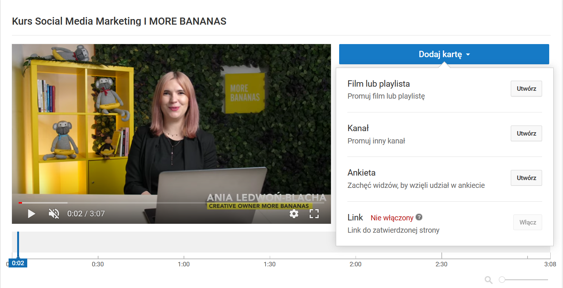Enter fullscreen mode in the player

pyautogui.click(x=314, y=214)
